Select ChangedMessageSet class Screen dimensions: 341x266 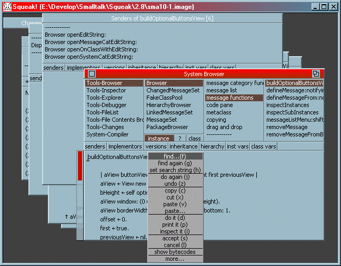click(x=174, y=90)
